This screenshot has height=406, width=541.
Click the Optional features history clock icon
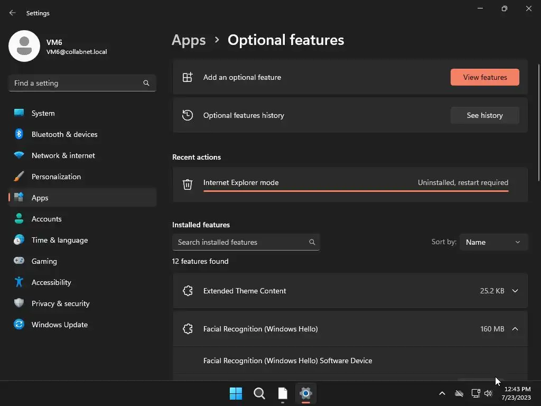[188, 115]
